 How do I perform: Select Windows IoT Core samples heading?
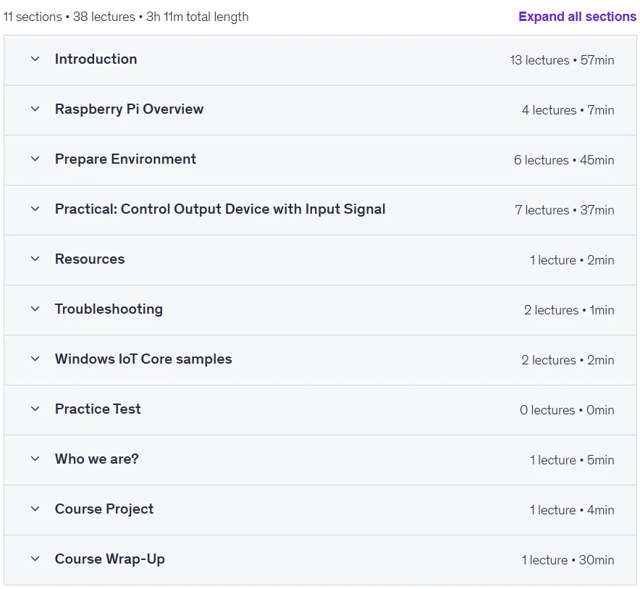coord(143,359)
